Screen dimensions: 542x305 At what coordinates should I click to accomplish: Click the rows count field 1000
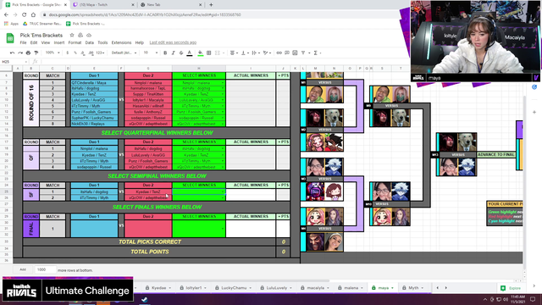coord(45,269)
